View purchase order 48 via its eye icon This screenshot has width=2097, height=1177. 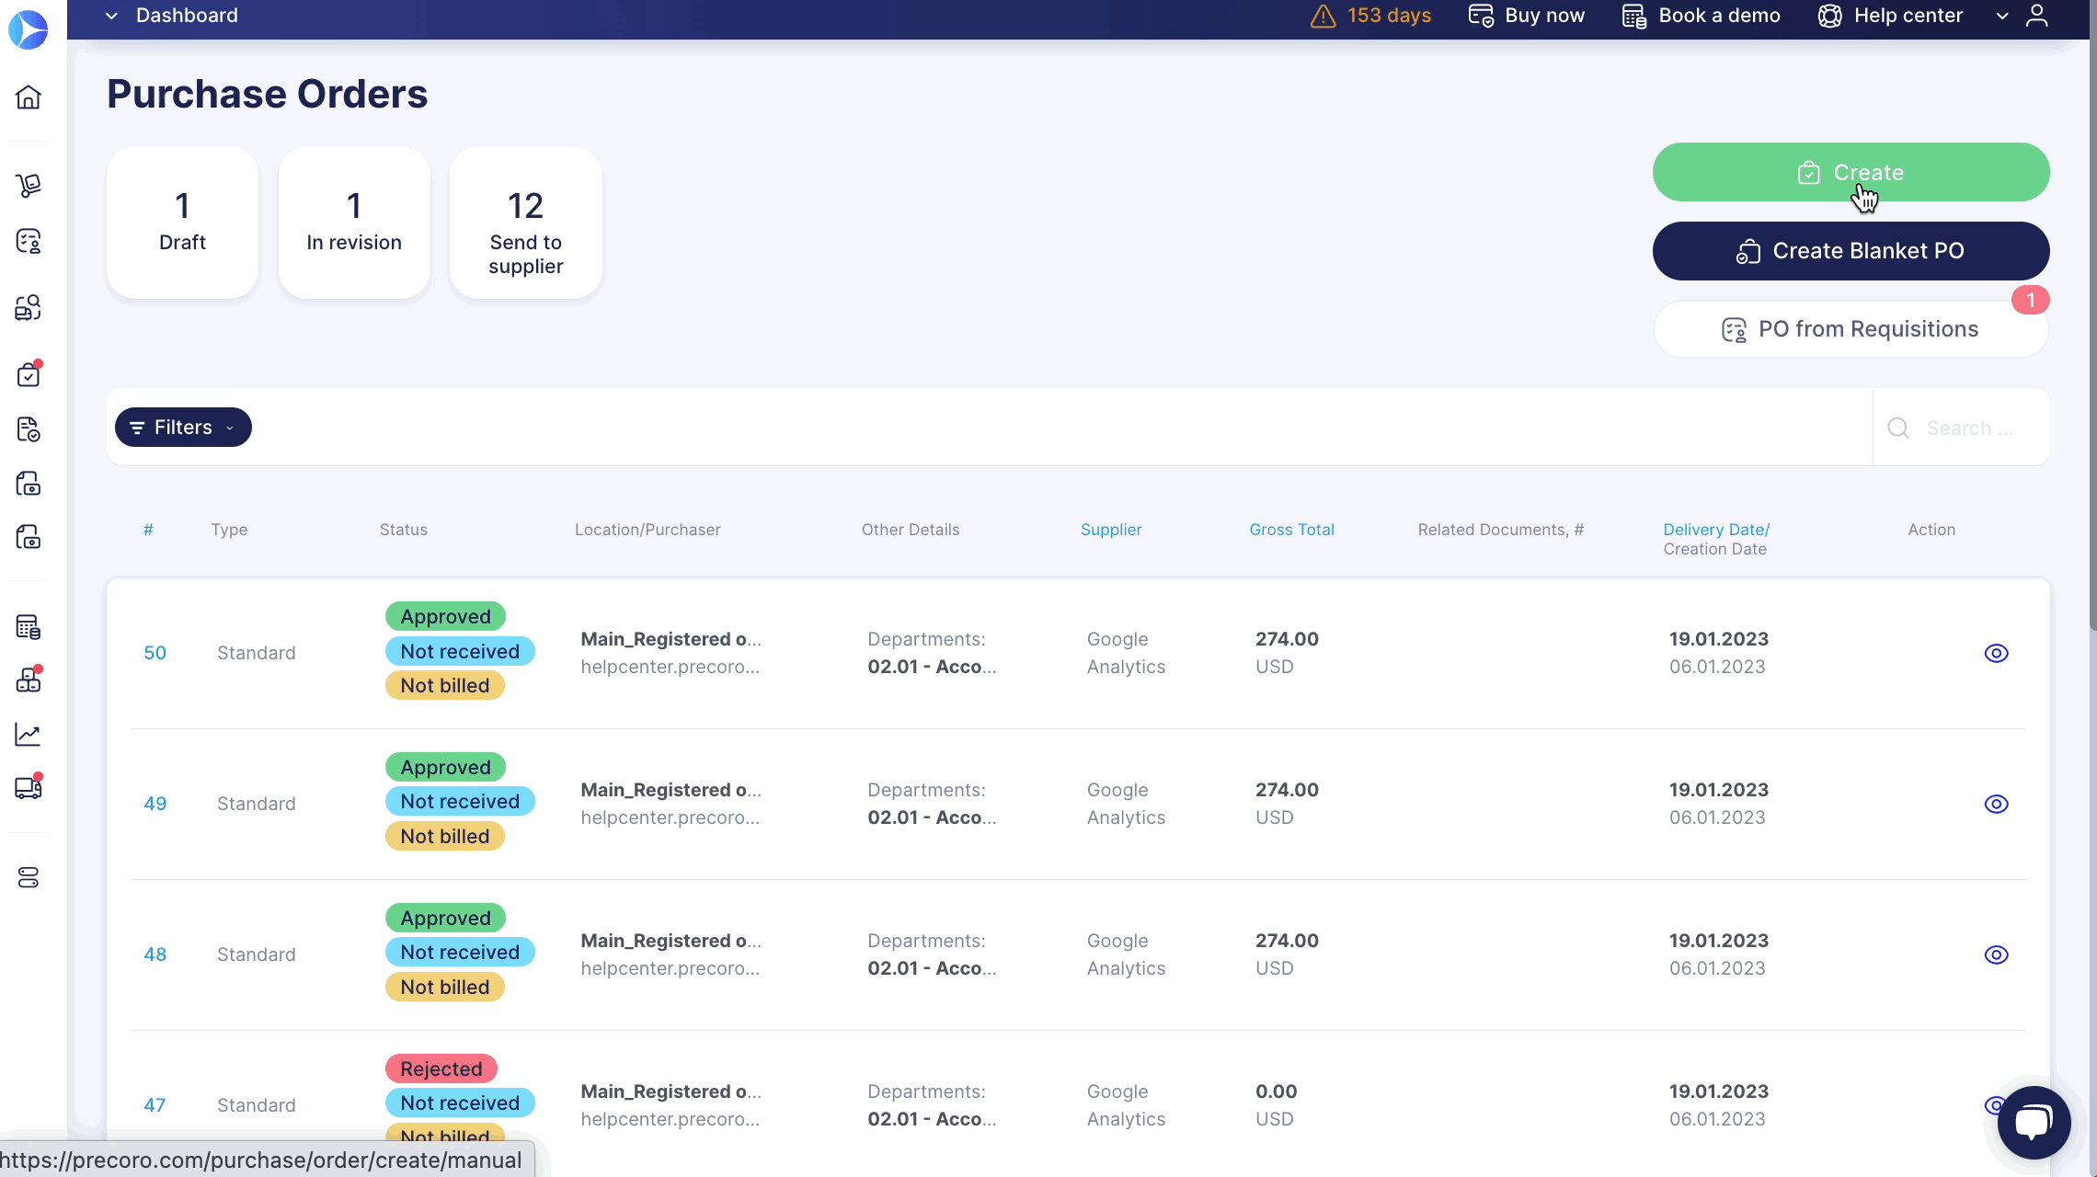coord(1996,954)
